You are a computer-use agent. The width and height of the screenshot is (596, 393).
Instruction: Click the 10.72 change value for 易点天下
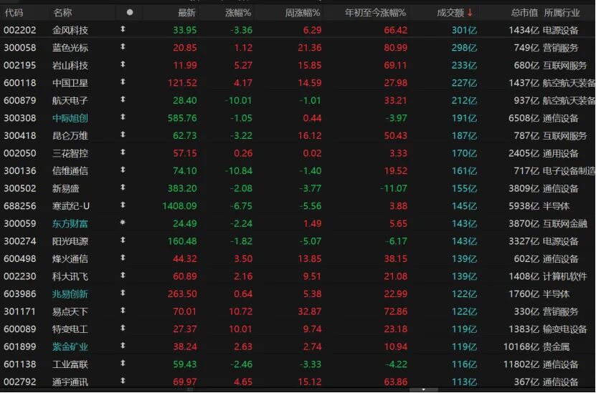tap(240, 311)
